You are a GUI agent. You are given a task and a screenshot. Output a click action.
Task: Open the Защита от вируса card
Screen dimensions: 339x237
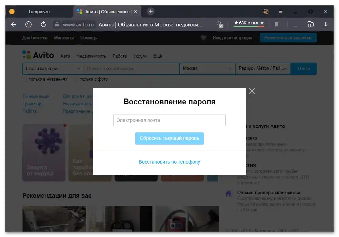point(44,153)
